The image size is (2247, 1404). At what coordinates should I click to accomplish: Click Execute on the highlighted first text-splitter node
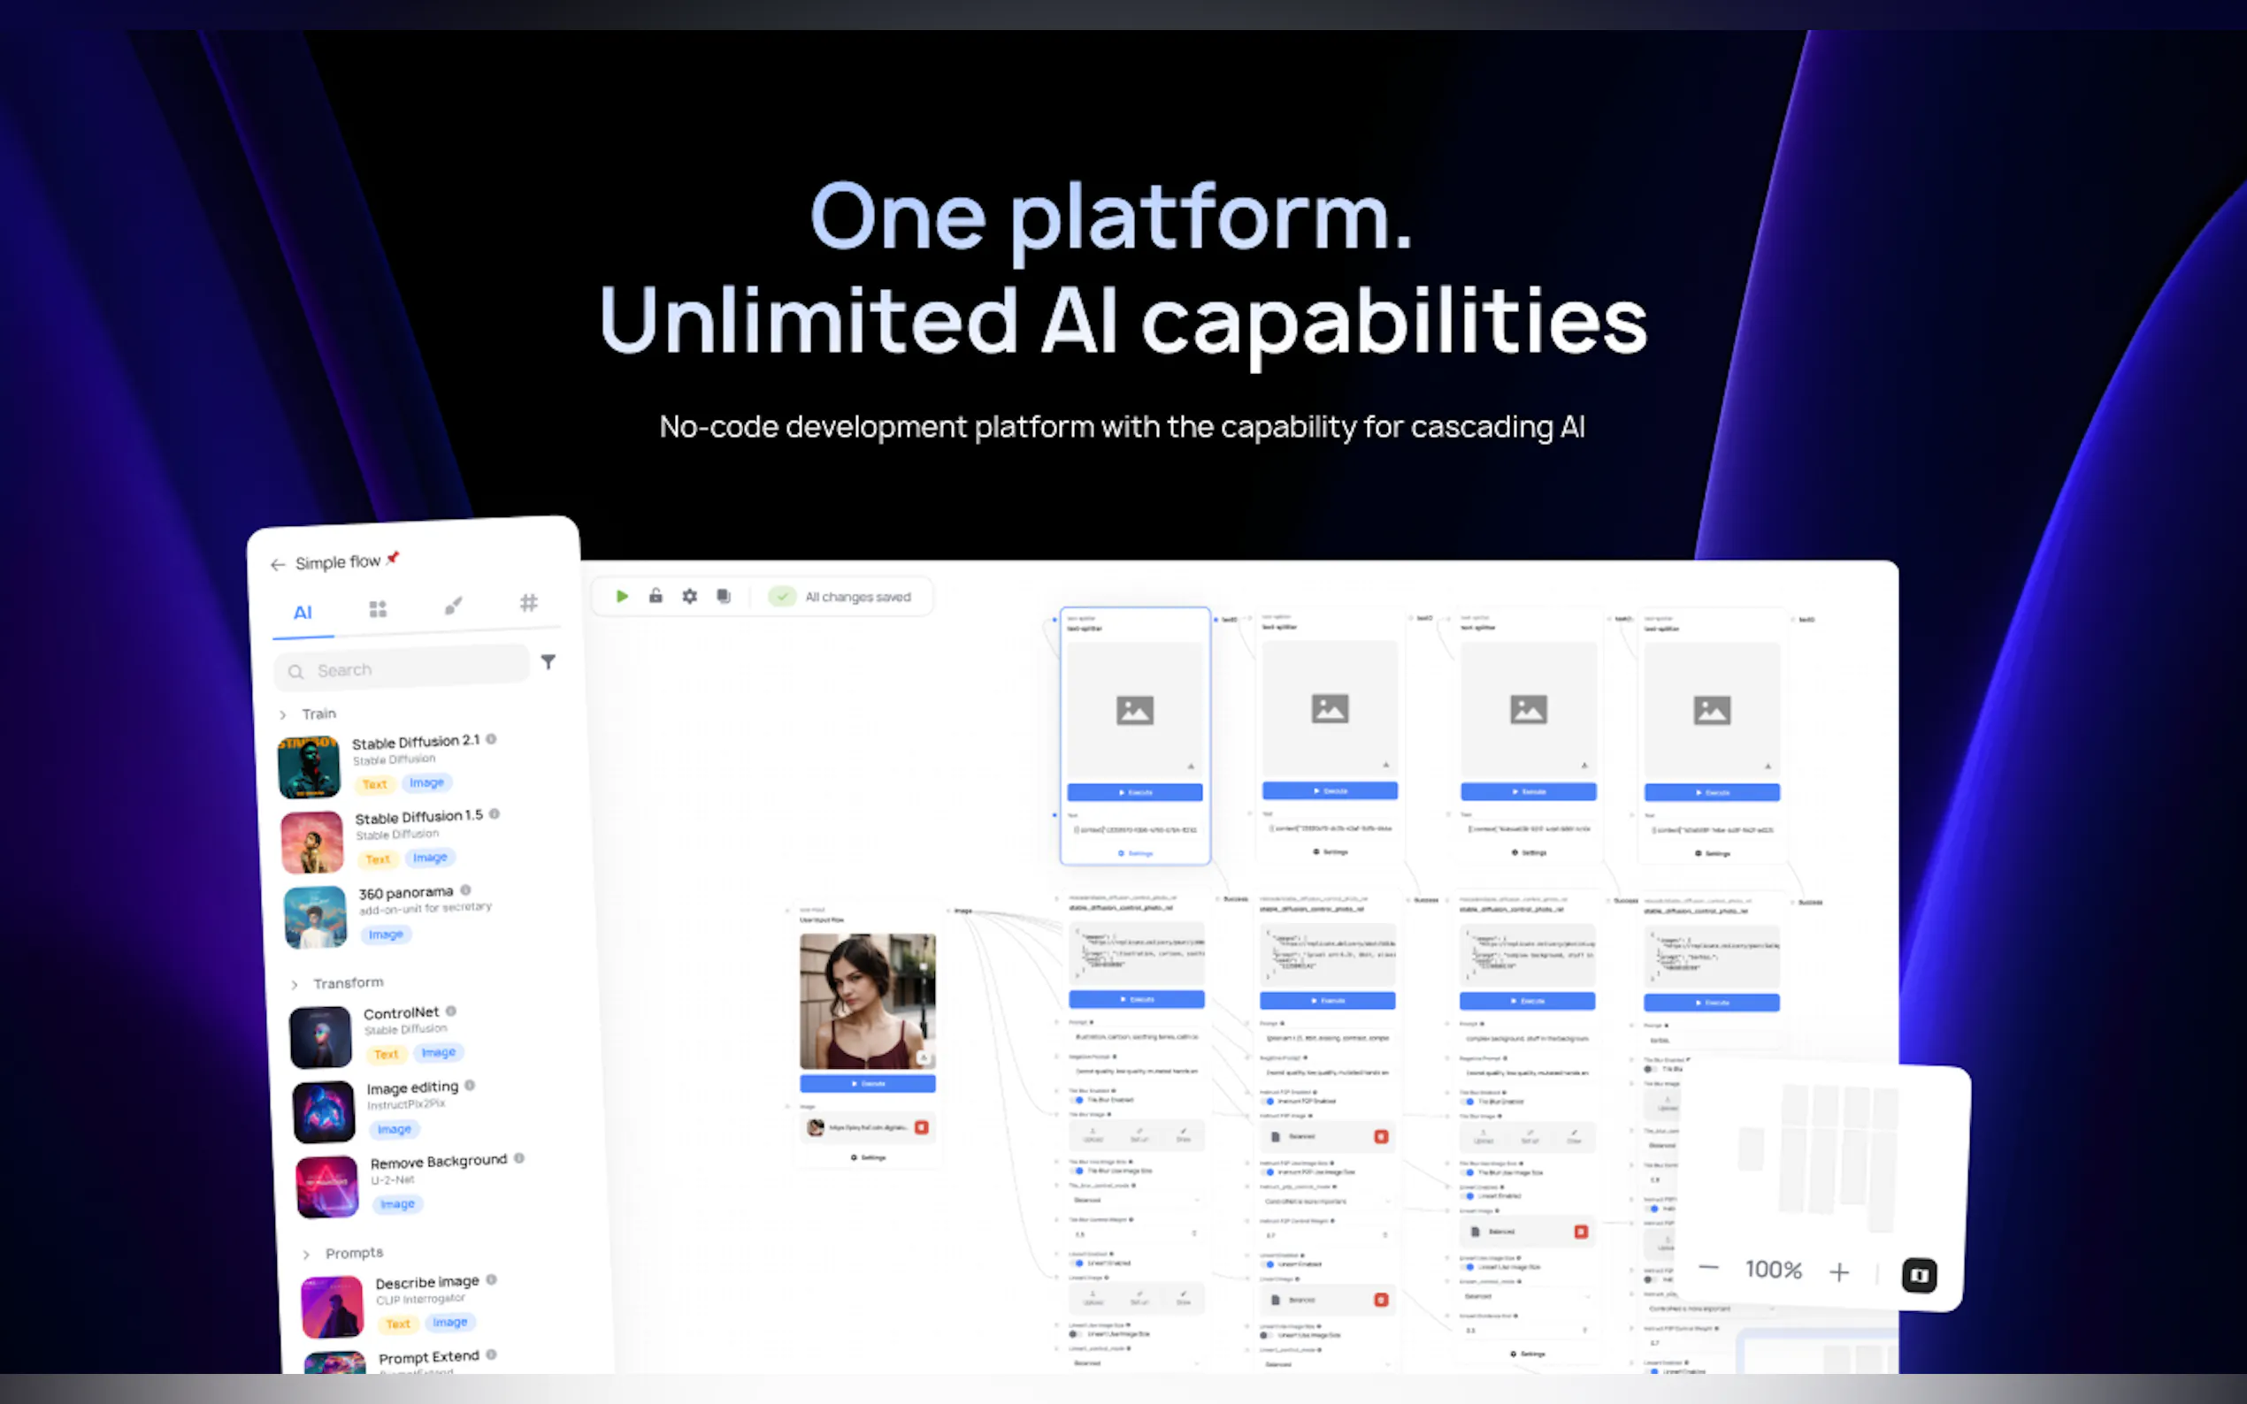pyautogui.click(x=1134, y=792)
